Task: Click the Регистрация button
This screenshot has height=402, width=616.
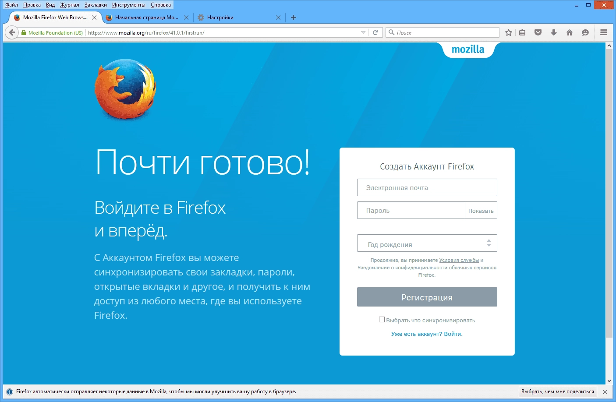Action: [x=427, y=297]
